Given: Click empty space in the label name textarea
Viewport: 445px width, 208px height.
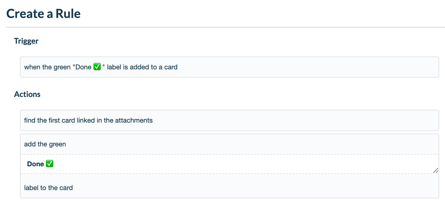Looking at the screenshot, I should click(245, 164).
